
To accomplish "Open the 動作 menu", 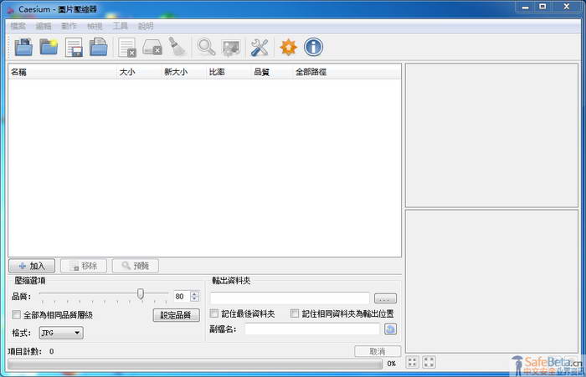I will coord(69,26).
